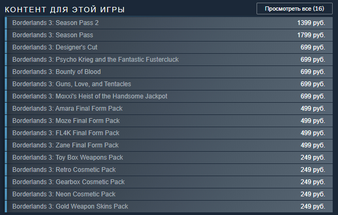
Task: Open Toy Box Weapons Pack DLC
Action: tap(68, 158)
